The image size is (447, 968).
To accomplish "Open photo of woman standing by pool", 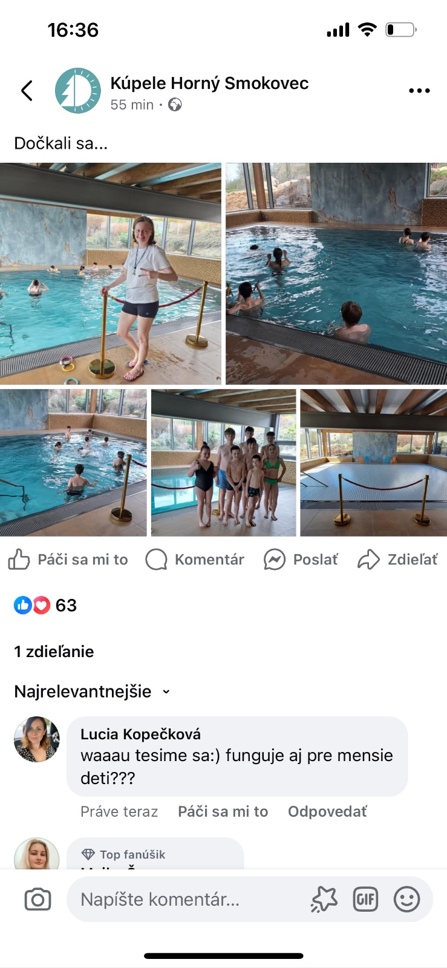I will 111,273.
